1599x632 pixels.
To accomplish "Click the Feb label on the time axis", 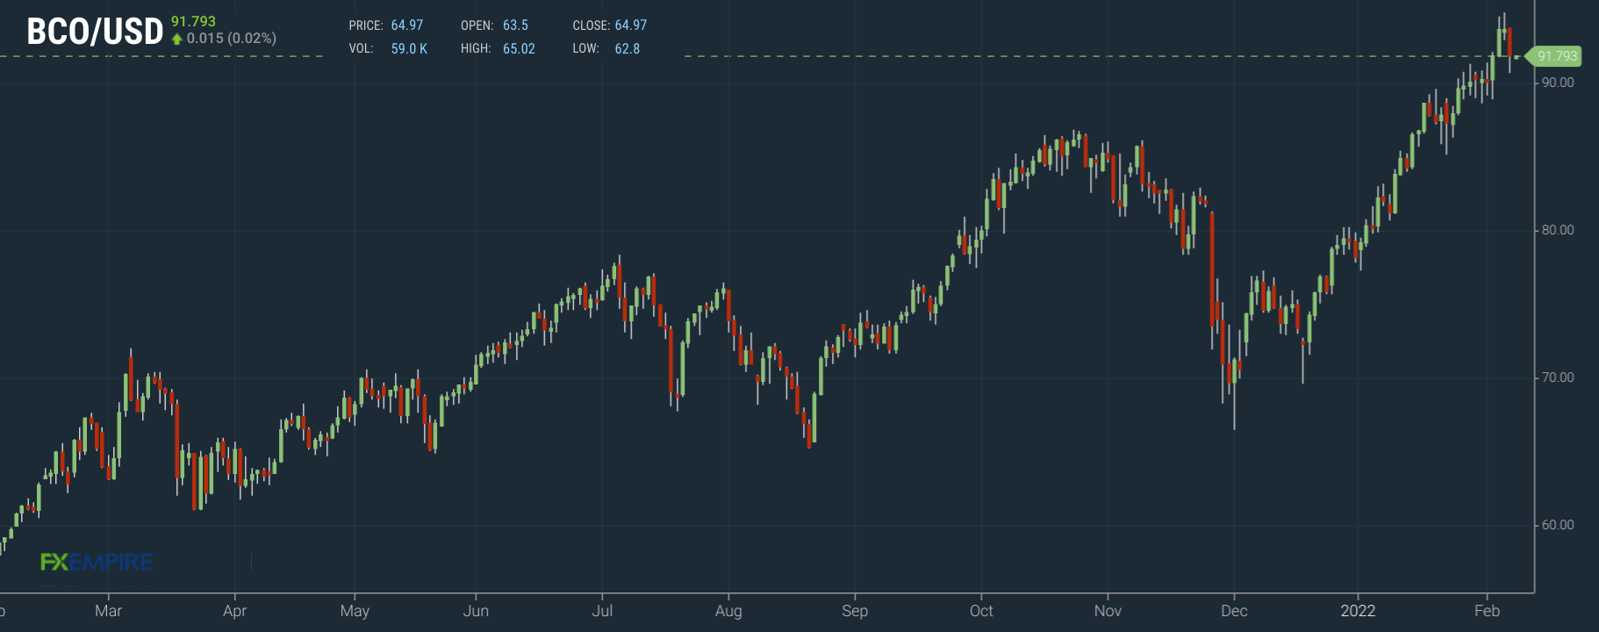I will point(1487,611).
